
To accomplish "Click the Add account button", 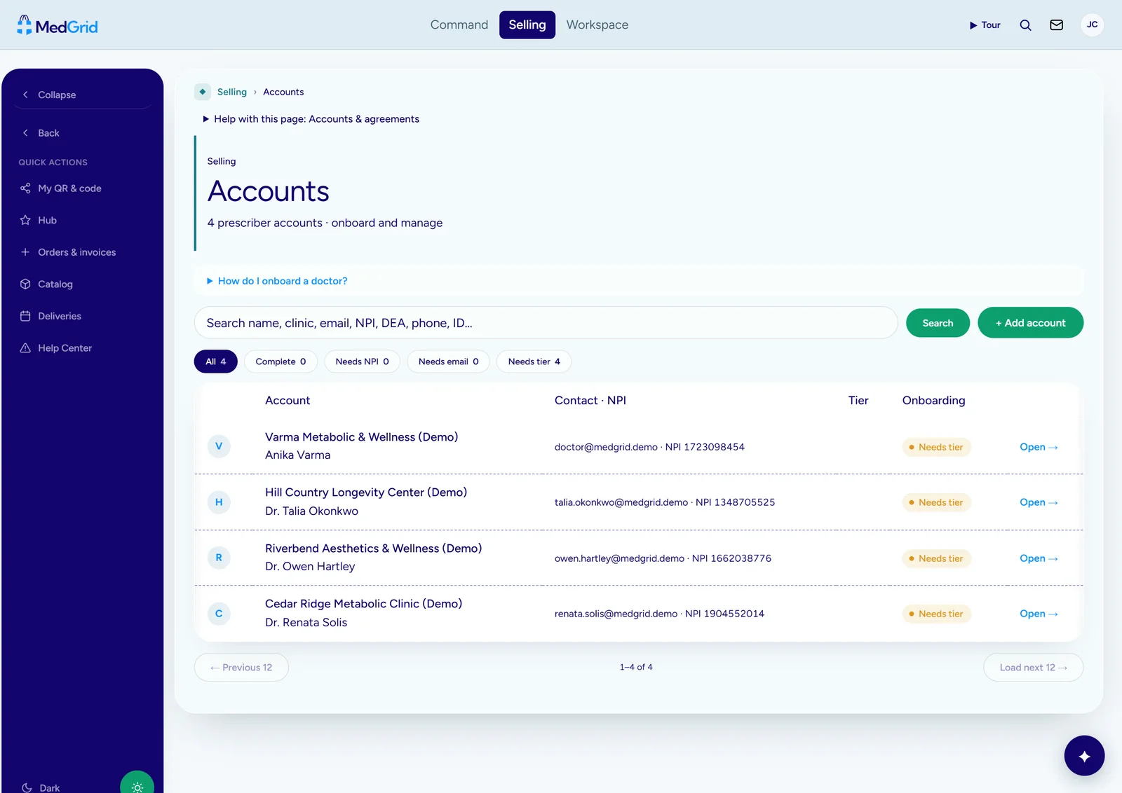I will pos(1030,323).
